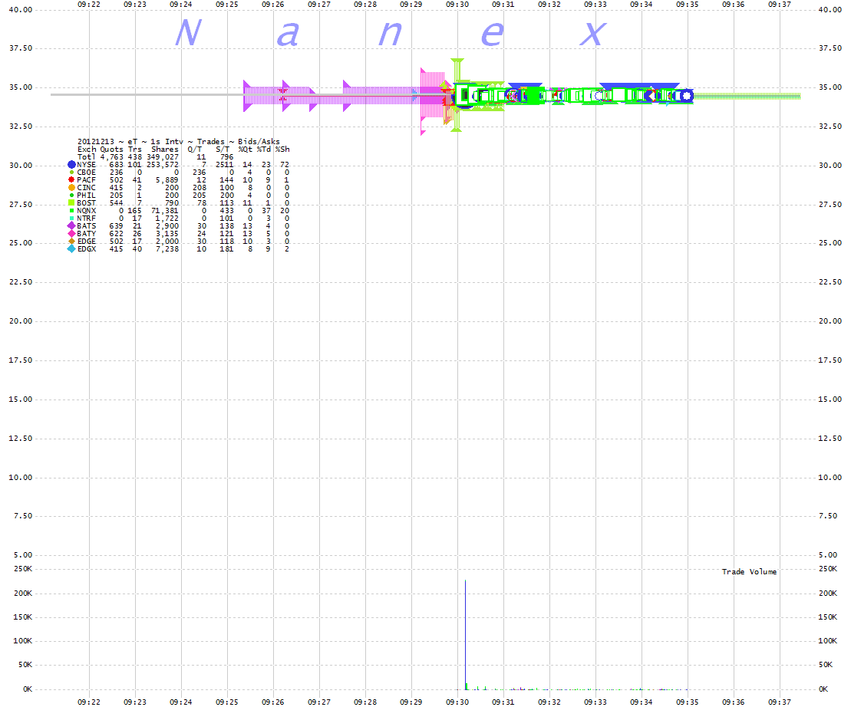Click the EDGE exchange name

[86, 242]
